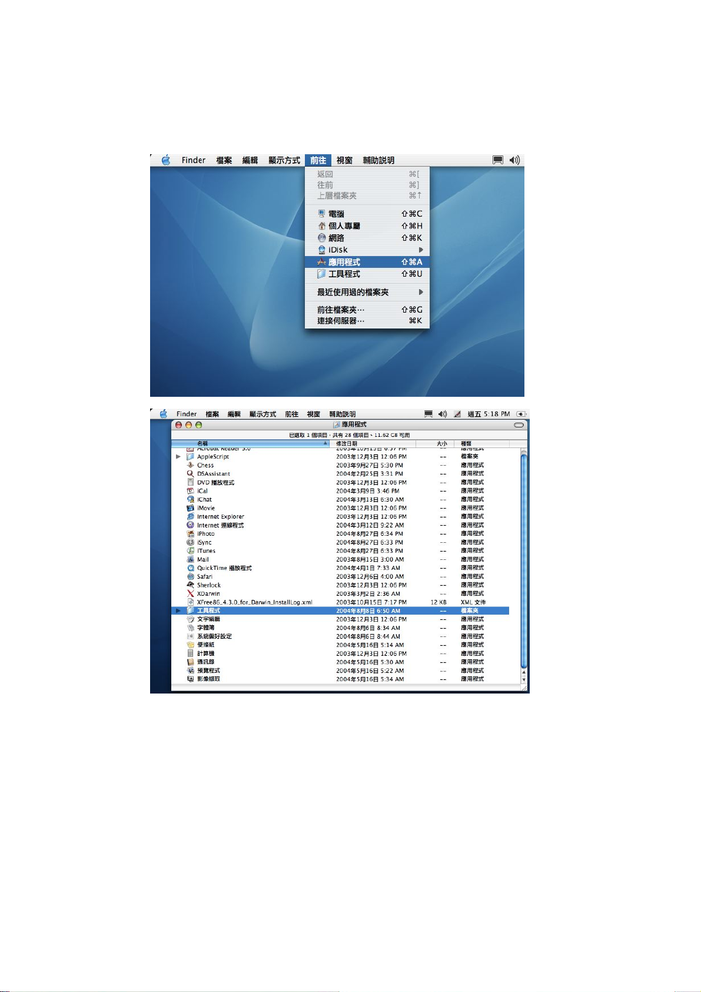Click the display icon in the upper menu bar
Image resolution: width=701 pixels, height=992 pixels.
[x=498, y=160]
